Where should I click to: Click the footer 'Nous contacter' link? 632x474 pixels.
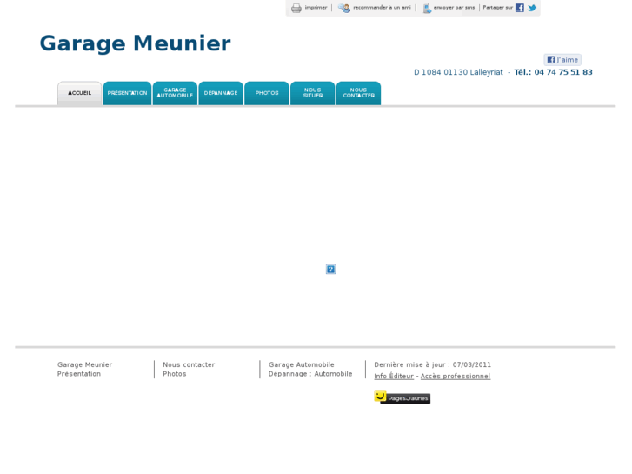coord(189,364)
